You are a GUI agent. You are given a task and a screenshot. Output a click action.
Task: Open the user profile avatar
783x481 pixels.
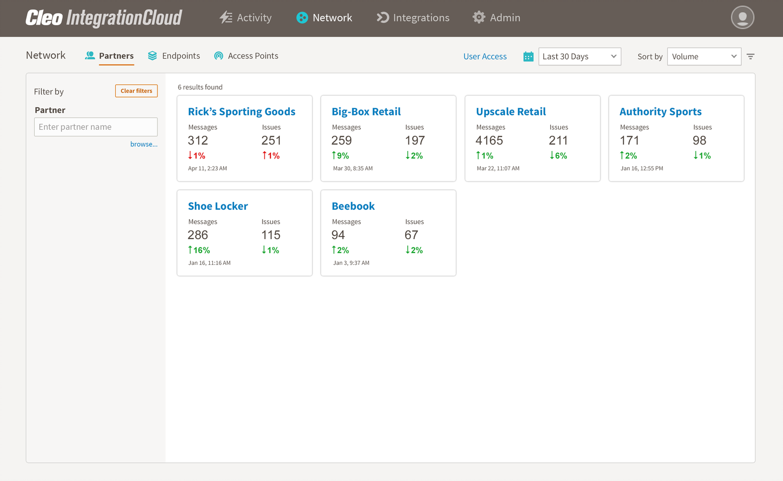tap(742, 18)
